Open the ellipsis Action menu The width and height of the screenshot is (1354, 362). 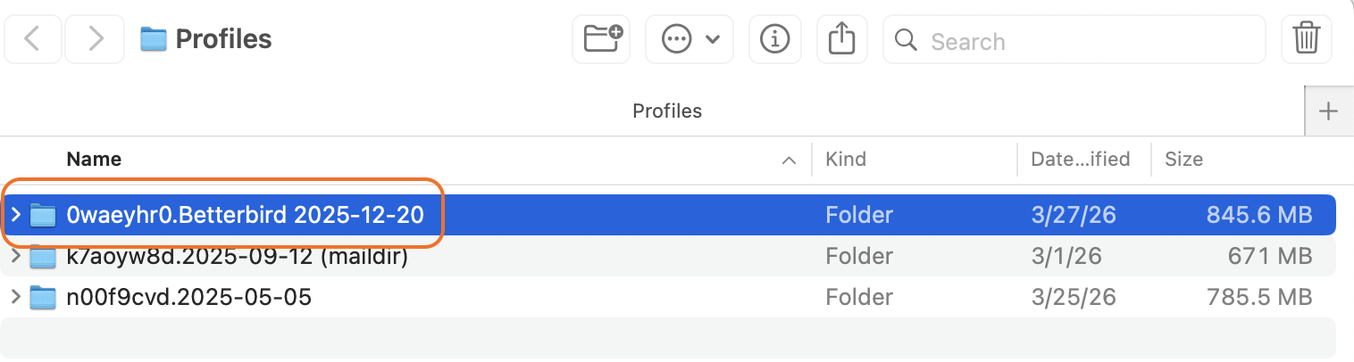690,39
